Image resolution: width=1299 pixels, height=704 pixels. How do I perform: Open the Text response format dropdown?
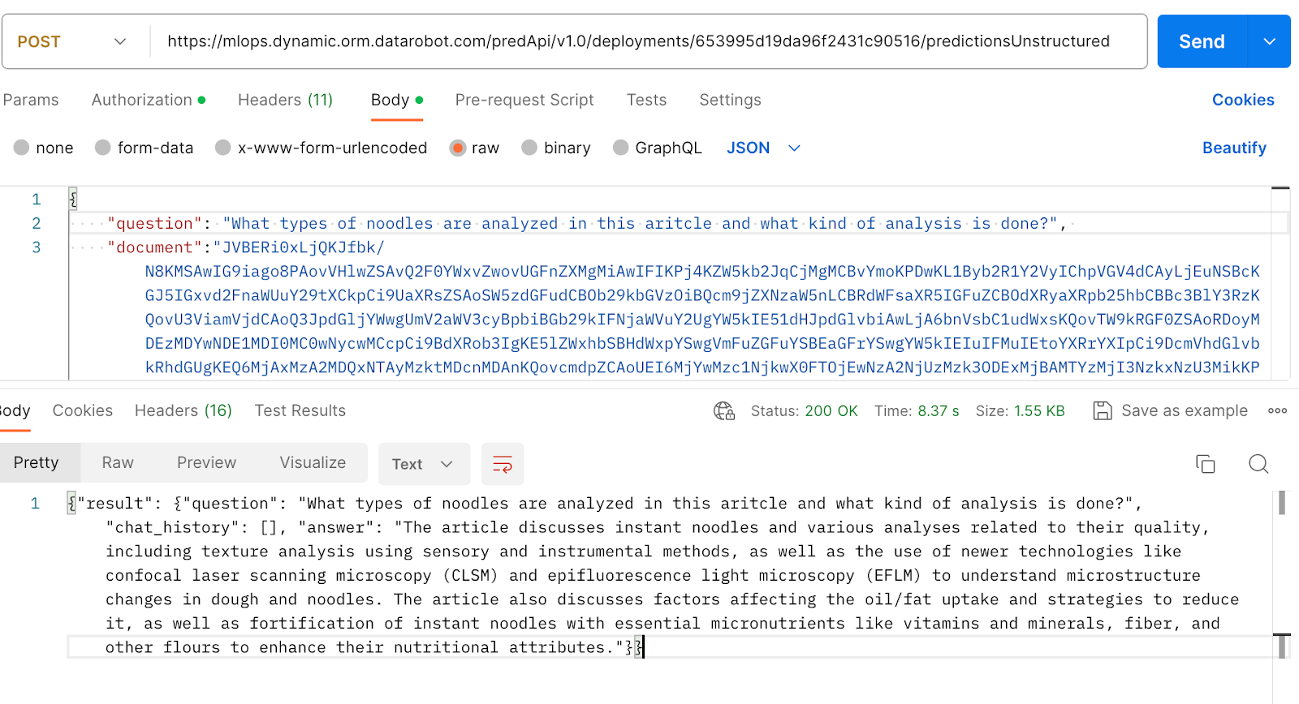pyautogui.click(x=423, y=464)
